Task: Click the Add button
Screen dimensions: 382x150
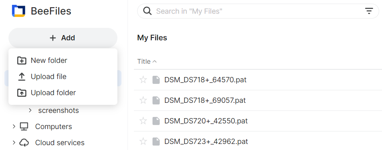Action: (63, 38)
